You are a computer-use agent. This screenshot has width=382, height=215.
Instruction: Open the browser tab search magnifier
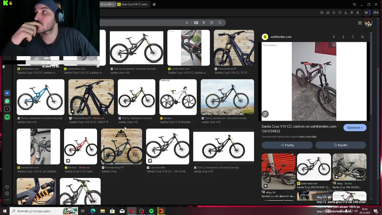click(x=354, y=4)
